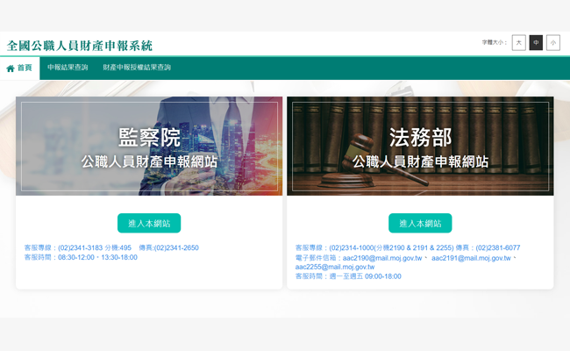Click the home icon beside 首頁

[x=11, y=68]
